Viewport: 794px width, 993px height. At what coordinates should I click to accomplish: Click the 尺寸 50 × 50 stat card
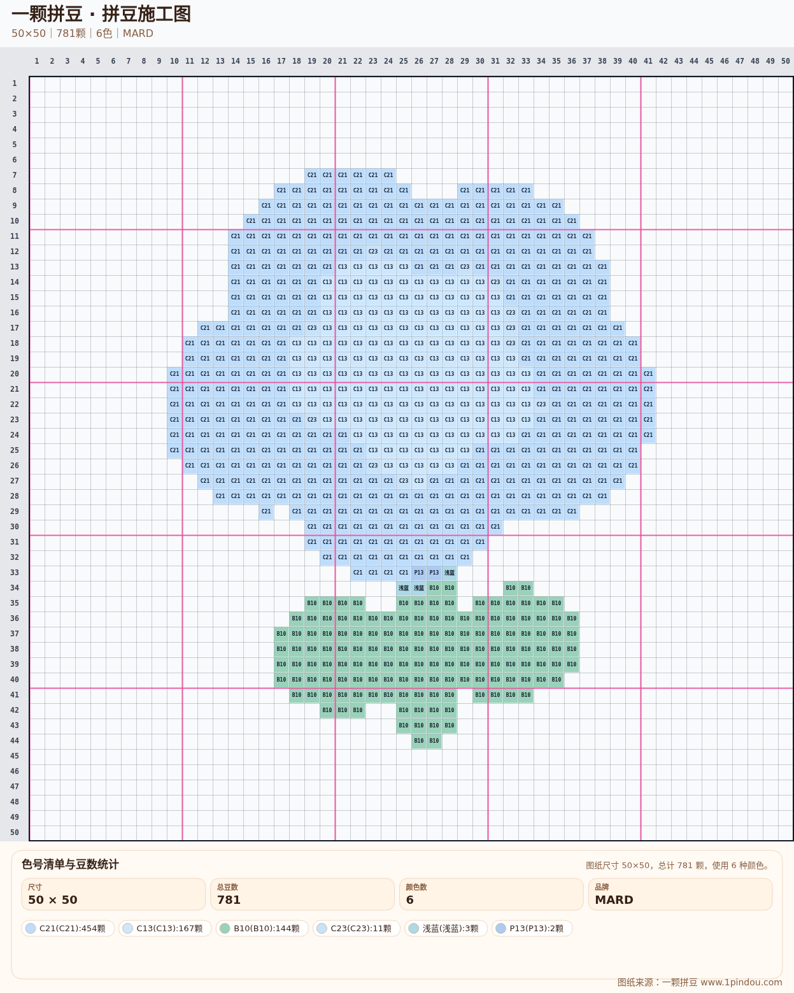click(x=113, y=894)
